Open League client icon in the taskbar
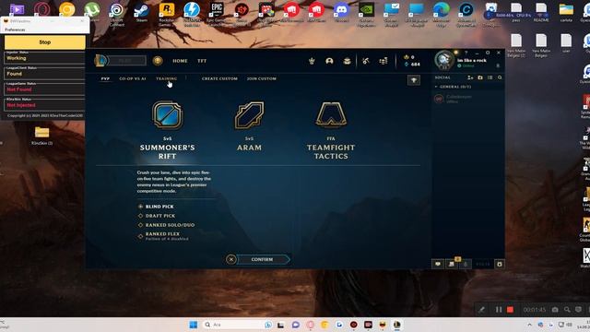This screenshot has height=332, width=590. (x=397, y=325)
